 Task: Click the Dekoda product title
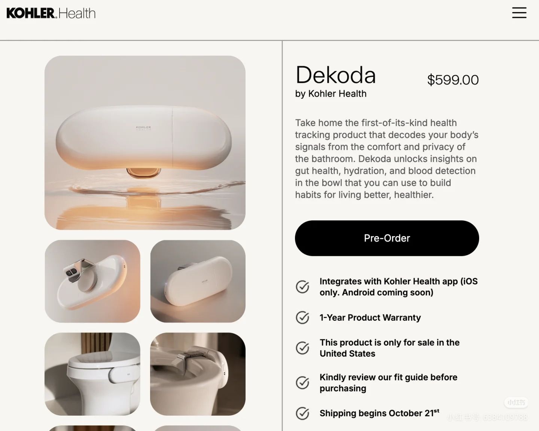pyautogui.click(x=335, y=75)
